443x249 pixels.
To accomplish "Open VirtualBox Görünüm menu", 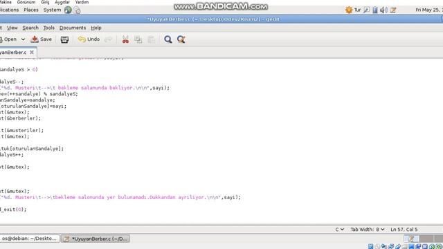I will [x=26, y=2].
